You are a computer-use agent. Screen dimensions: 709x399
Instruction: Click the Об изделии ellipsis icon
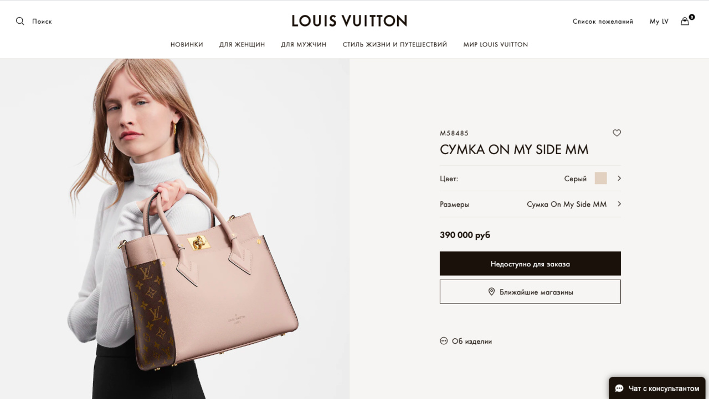click(444, 341)
